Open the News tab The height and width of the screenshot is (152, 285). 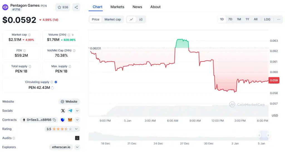click(x=137, y=7)
